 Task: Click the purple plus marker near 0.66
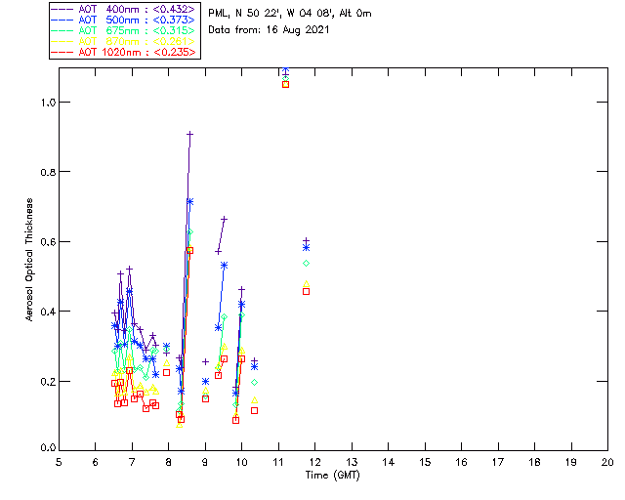point(224,219)
